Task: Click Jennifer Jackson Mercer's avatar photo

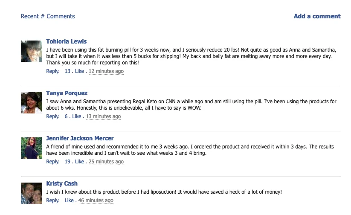Action: pyautogui.click(x=32, y=148)
